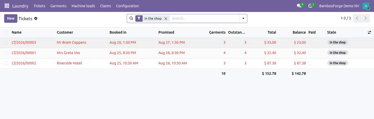The image size is (374, 119).
Task: Click promised date Aug 28, 8:30 PM
Action: [x=172, y=53]
